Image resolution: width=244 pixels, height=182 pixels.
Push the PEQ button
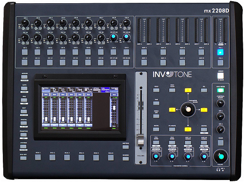tap(24, 100)
